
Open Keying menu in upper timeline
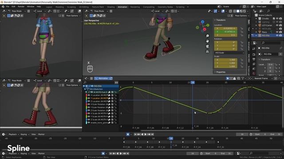click(24, 134)
